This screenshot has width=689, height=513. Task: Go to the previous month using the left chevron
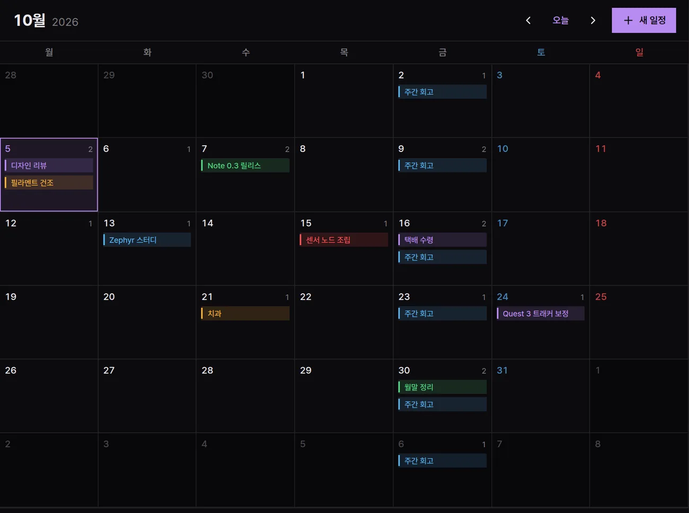[x=528, y=20]
